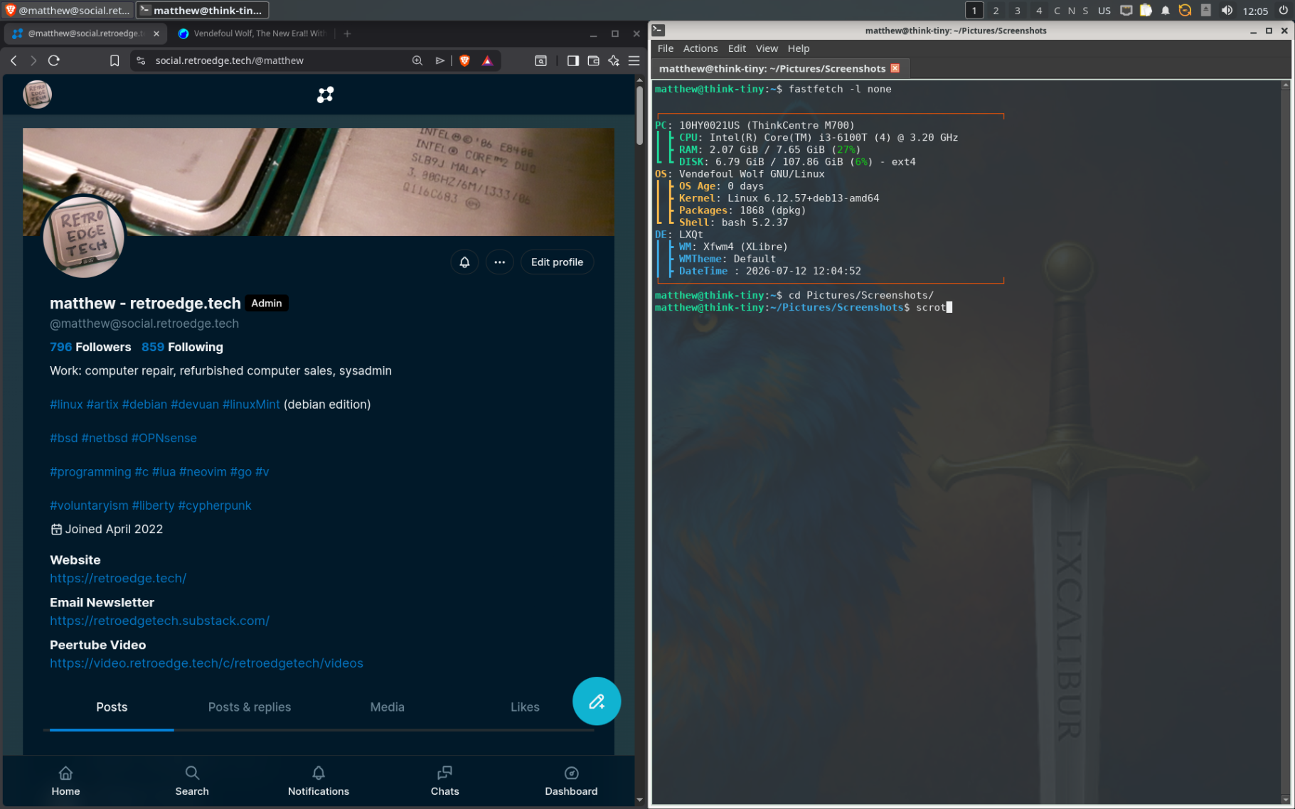Screen dimensions: 1295x809
Task: Open power button menu in panel
Action: point(1283,10)
